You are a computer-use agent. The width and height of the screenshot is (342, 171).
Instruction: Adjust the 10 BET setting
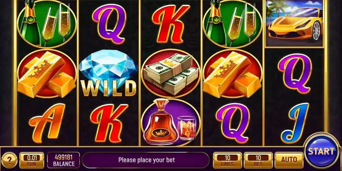[258, 160]
